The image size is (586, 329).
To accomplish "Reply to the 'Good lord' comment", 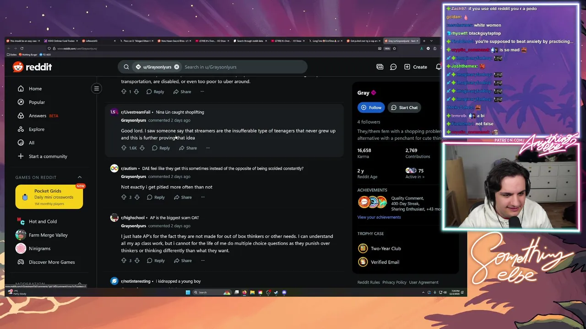I will point(161,148).
